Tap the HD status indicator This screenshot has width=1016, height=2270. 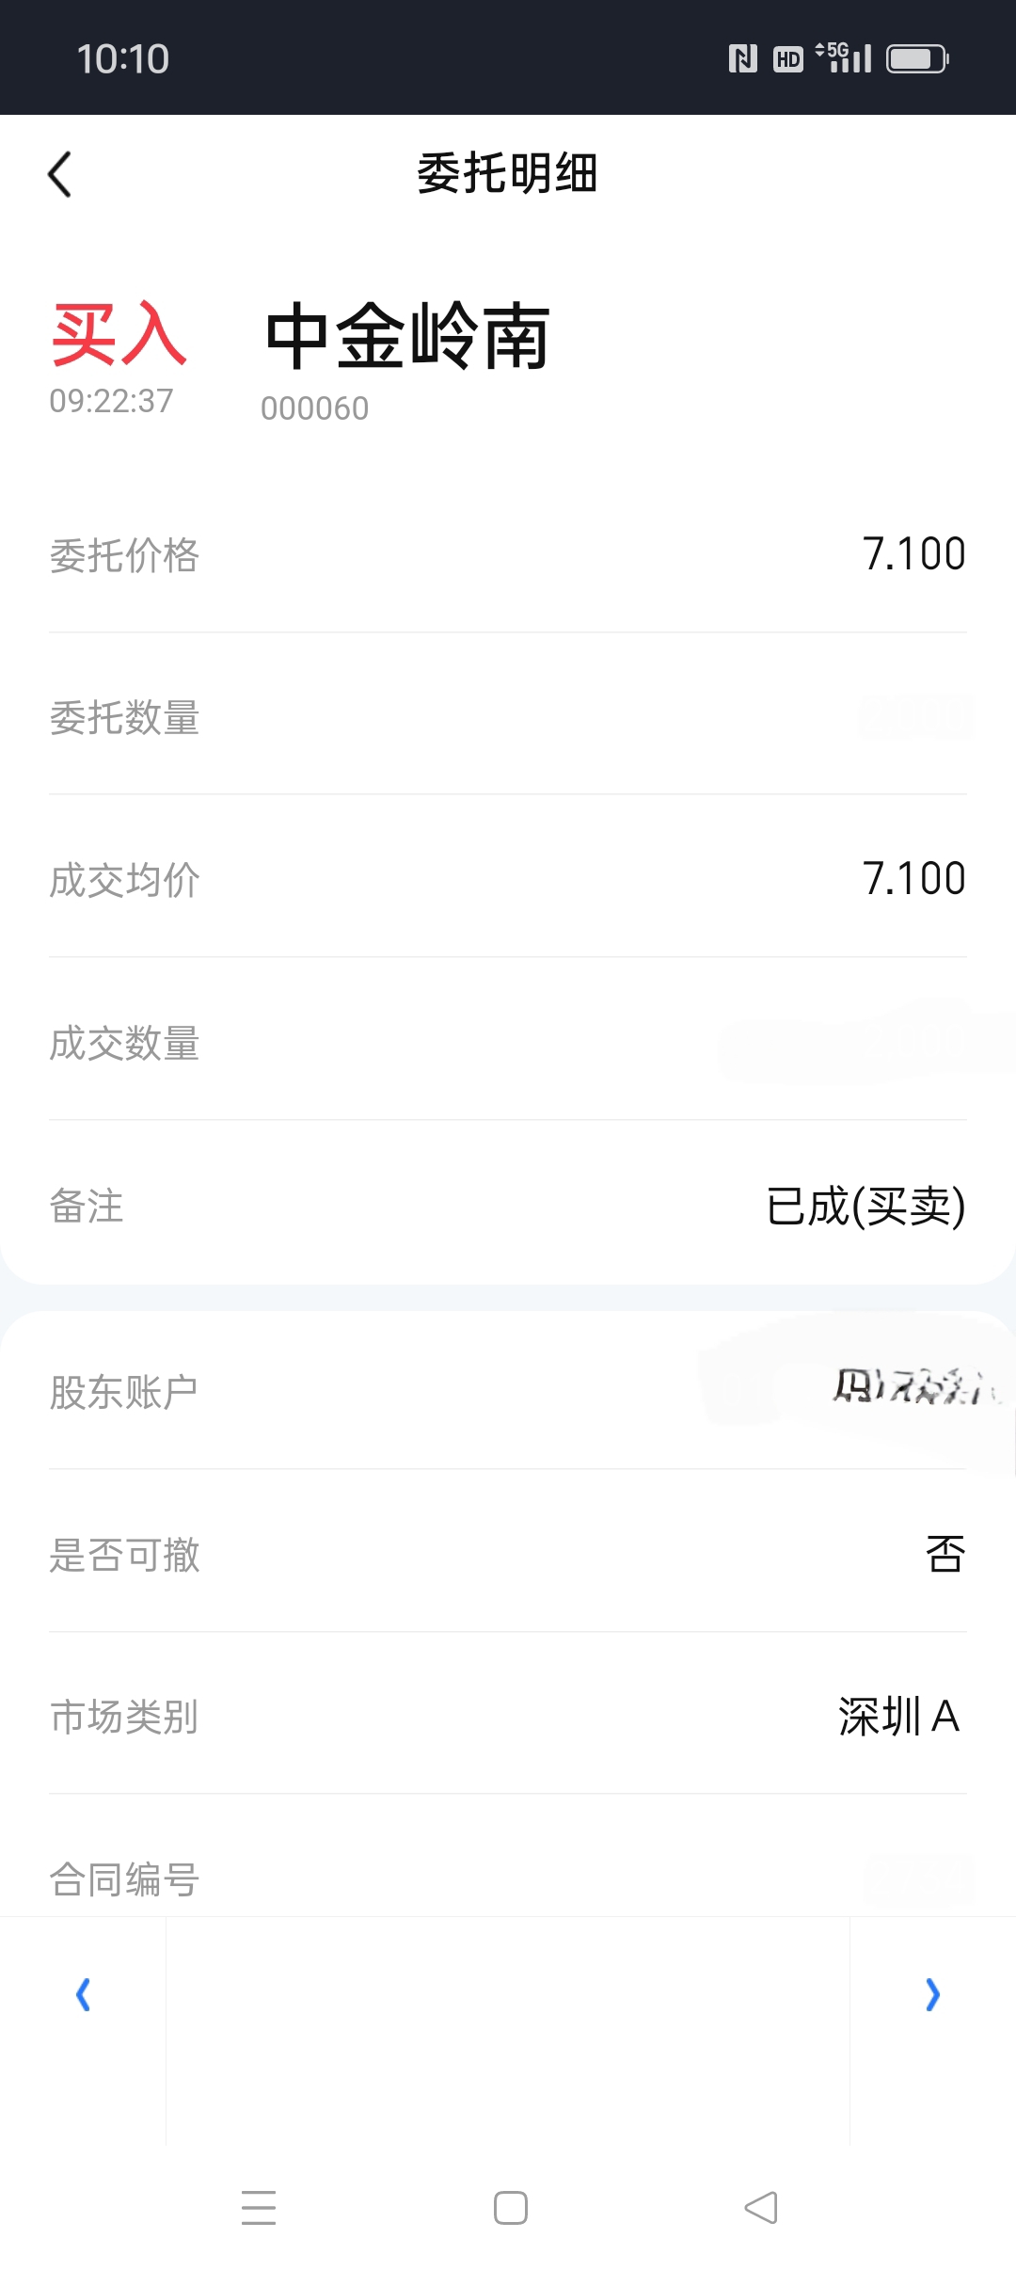(x=788, y=59)
